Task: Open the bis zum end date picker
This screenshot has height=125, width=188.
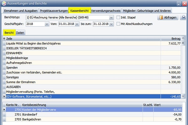Action: tap(111, 24)
